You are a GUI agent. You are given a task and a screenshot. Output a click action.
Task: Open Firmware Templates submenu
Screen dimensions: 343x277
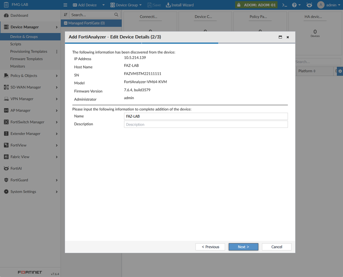(x=26, y=59)
